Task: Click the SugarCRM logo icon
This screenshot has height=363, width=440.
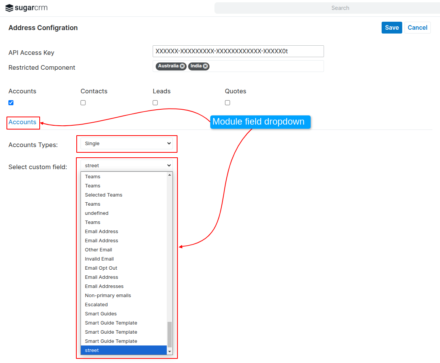Action: click(x=9, y=8)
